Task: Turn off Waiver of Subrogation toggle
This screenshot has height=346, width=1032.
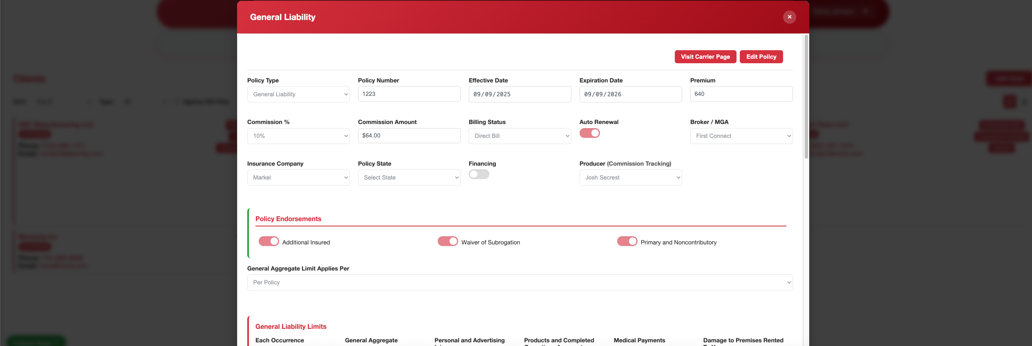Action: [448, 242]
